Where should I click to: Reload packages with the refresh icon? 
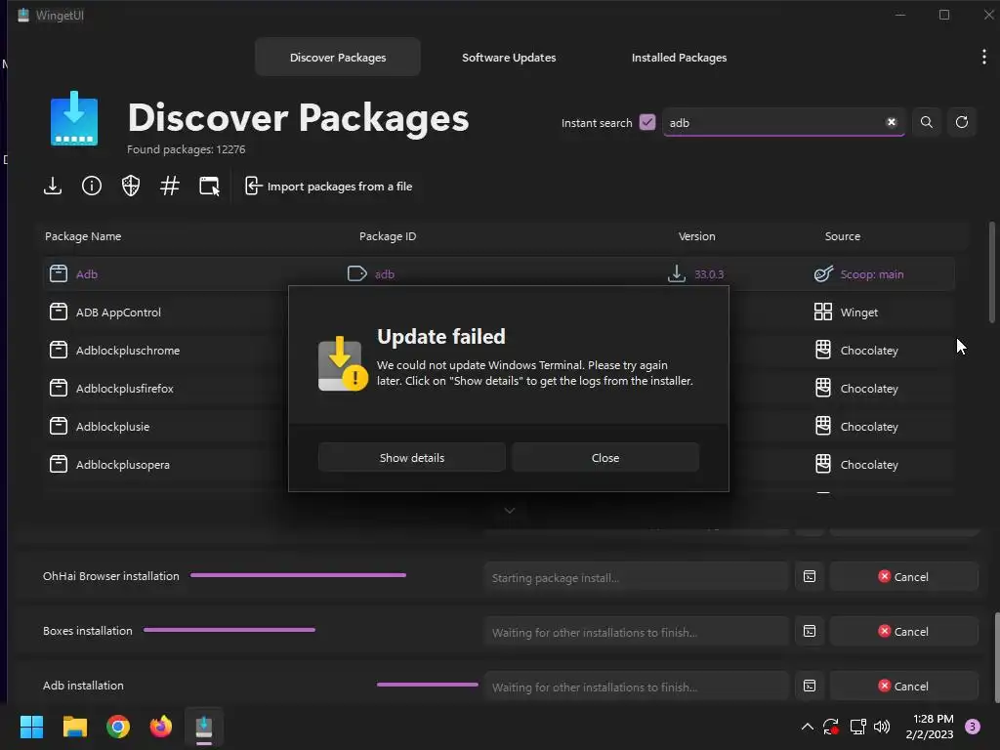(x=962, y=122)
